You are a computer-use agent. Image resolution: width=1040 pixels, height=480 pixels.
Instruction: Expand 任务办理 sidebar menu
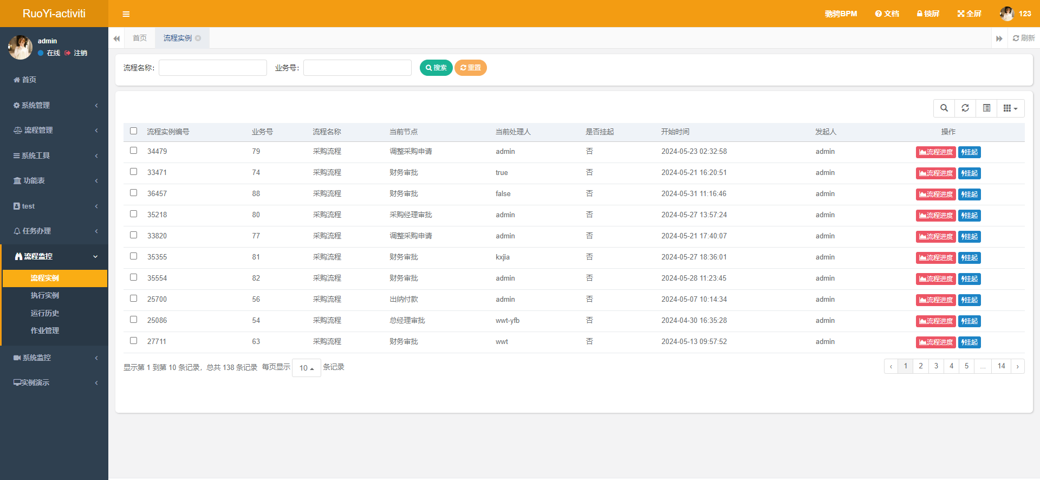[x=54, y=231]
